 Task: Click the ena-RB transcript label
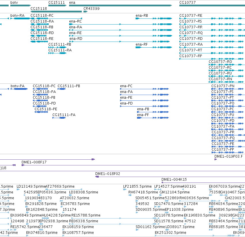142,16
